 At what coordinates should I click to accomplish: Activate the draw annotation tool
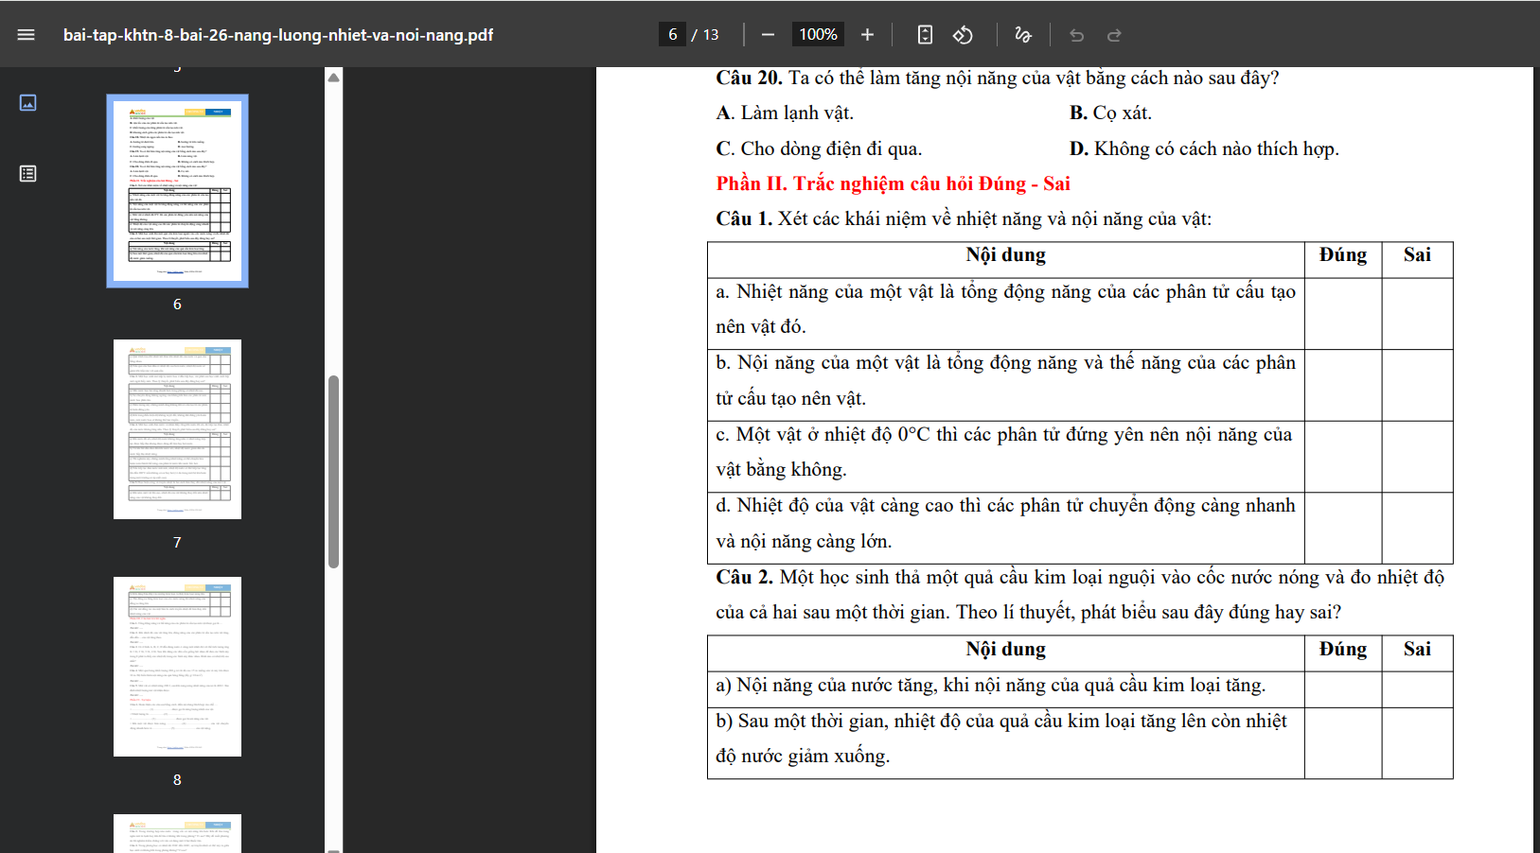(x=1022, y=35)
